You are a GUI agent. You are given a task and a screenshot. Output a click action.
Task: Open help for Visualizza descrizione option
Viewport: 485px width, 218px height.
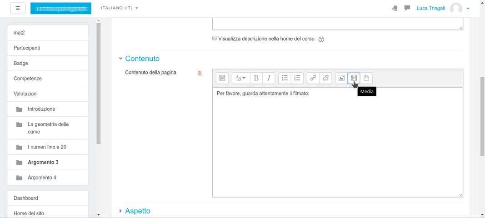(321, 39)
